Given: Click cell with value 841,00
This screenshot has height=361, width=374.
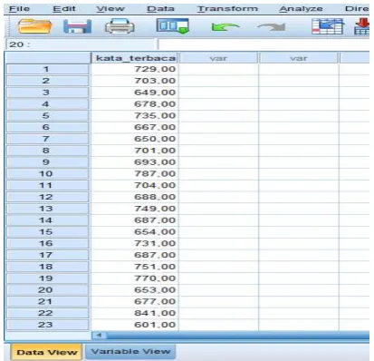Looking at the screenshot, I should tap(135, 313).
